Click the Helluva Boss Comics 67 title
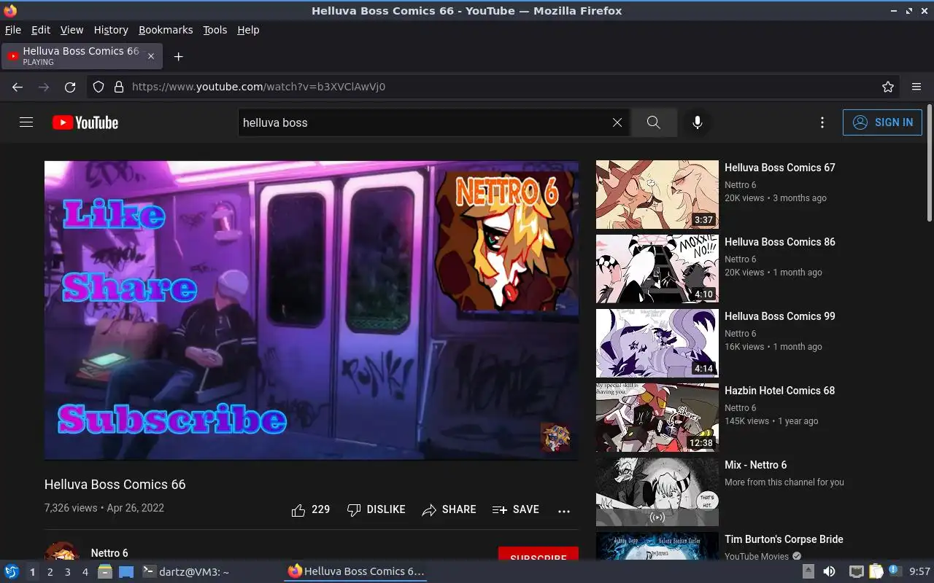 click(x=780, y=168)
